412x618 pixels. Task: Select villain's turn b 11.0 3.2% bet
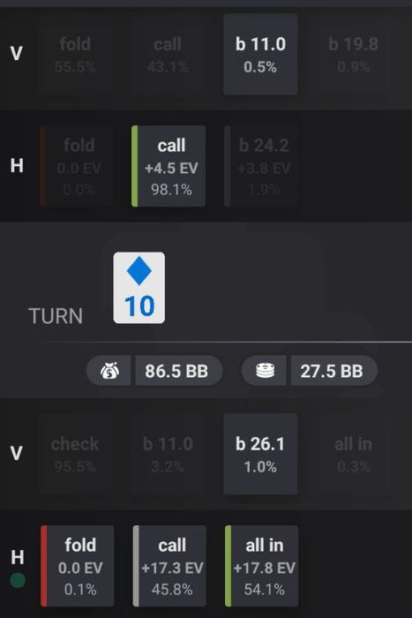coord(168,454)
